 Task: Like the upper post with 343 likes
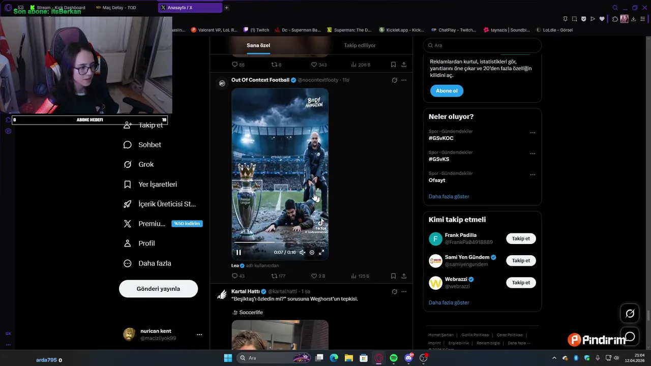pyautogui.click(x=319, y=65)
